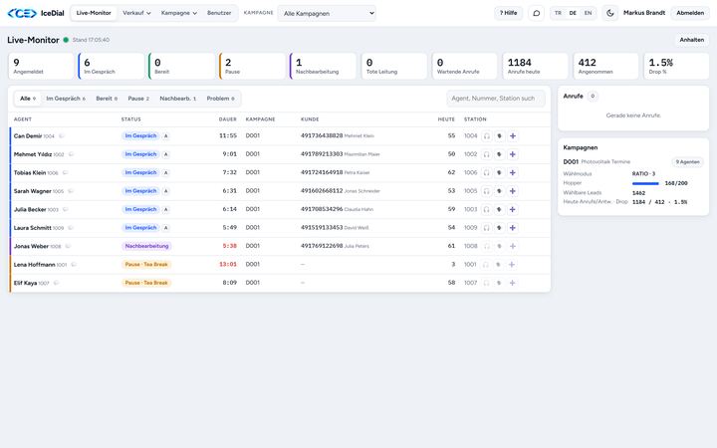Screen dimensions: 717x448
Task: Open chat bubble next to Elif Kaya
Action: point(56,283)
